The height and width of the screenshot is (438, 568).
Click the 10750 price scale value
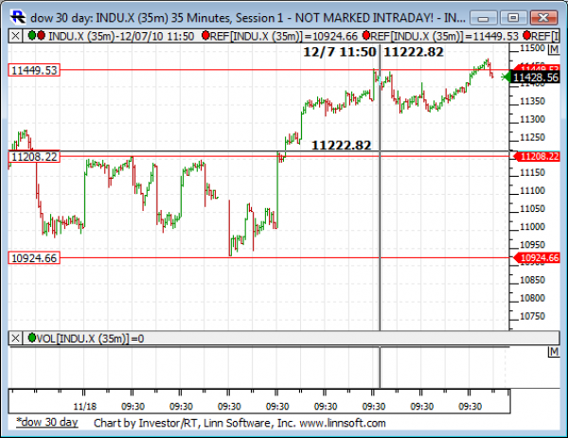click(x=532, y=316)
